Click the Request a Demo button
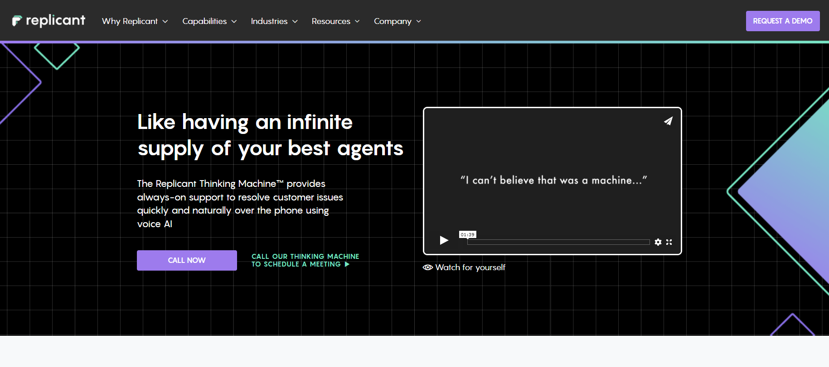829x367 pixels. pyautogui.click(x=782, y=21)
